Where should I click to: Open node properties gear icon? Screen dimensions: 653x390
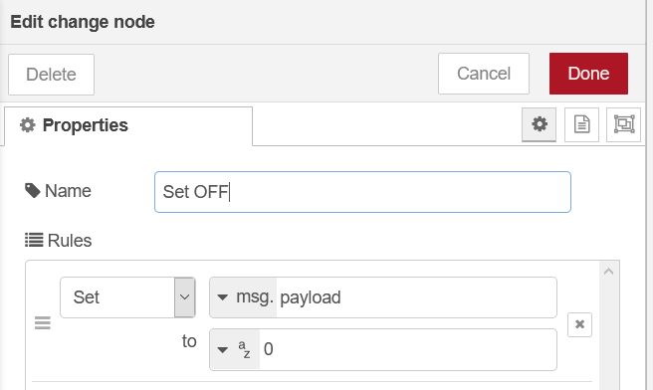coord(539,124)
